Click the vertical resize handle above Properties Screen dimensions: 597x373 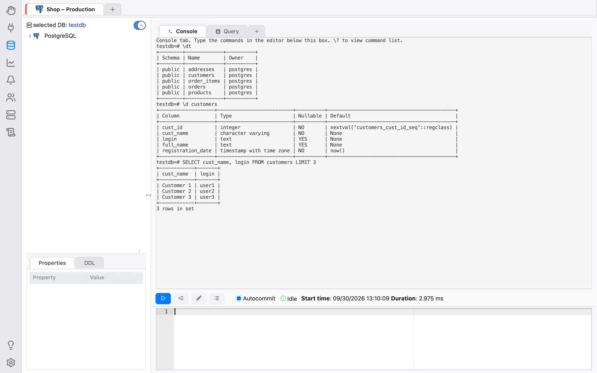[x=139, y=251]
